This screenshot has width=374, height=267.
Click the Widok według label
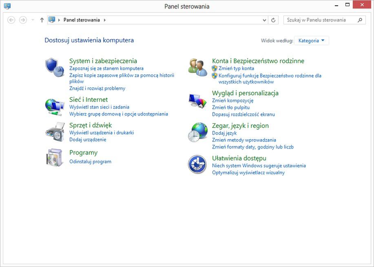coord(277,41)
